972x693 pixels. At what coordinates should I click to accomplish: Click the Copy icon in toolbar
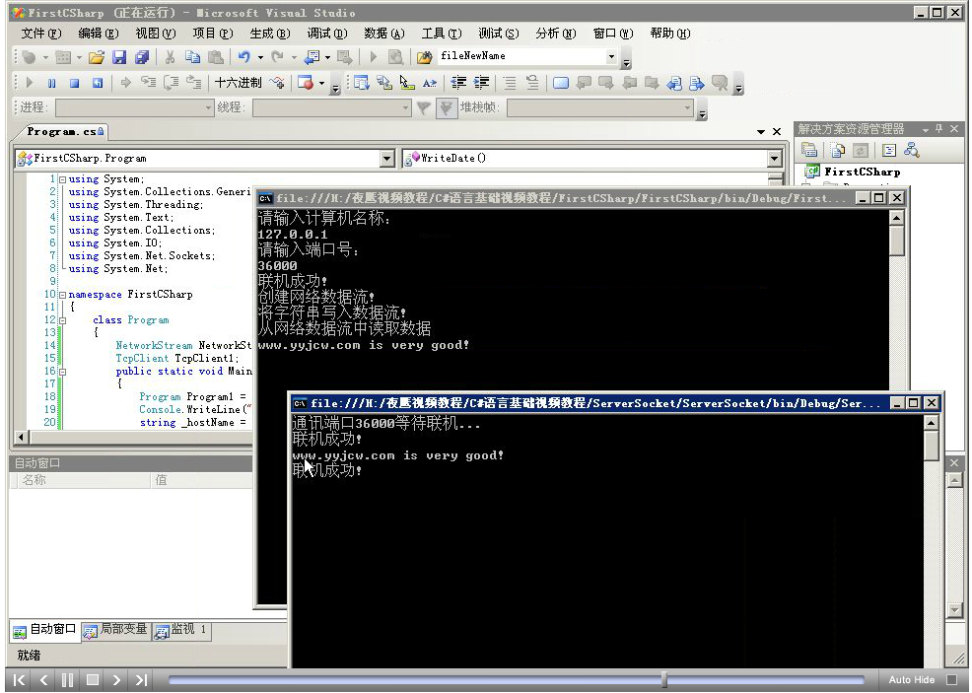pyautogui.click(x=193, y=57)
